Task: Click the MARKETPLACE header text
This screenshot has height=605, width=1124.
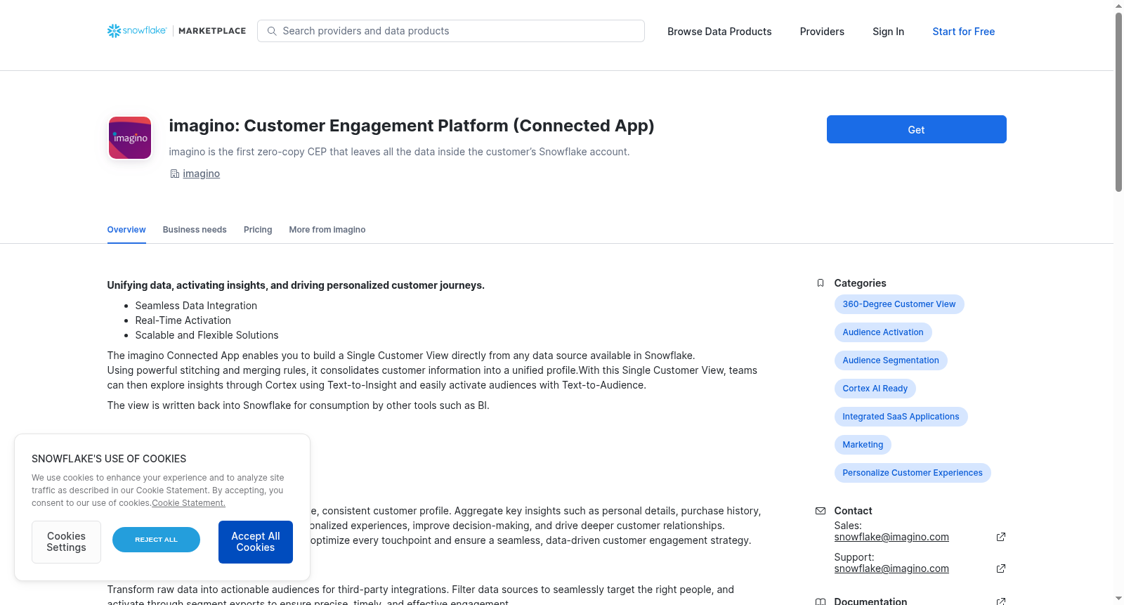Action: (x=212, y=31)
